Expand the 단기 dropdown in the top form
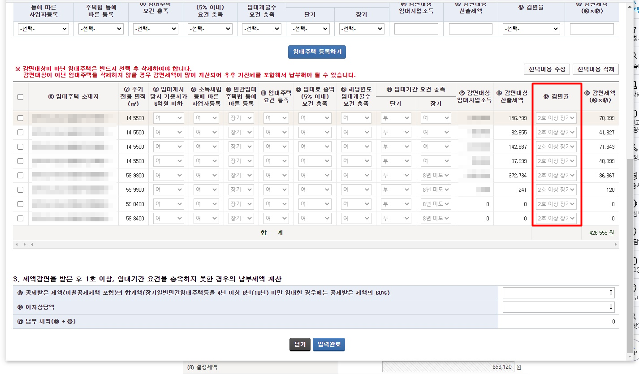 pyautogui.click(x=310, y=29)
